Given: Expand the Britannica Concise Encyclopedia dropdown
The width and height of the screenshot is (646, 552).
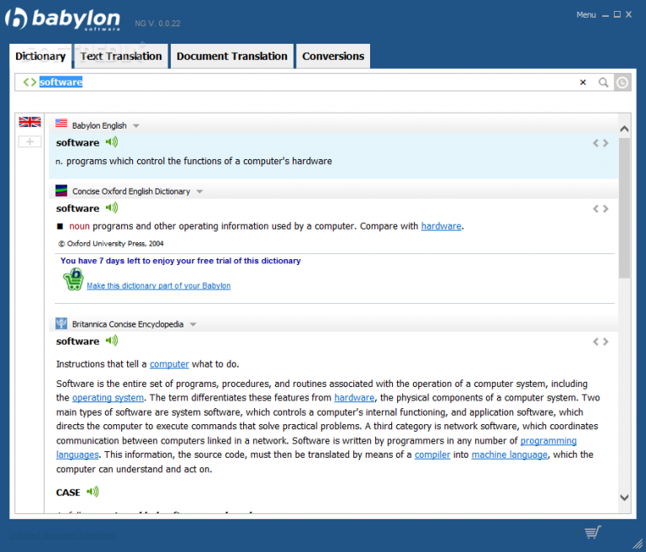Looking at the screenshot, I should tap(193, 325).
